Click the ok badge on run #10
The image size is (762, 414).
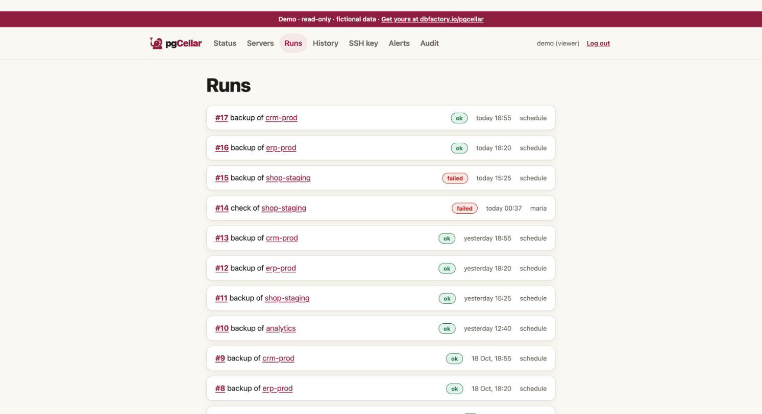pyautogui.click(x=447, y=329)
